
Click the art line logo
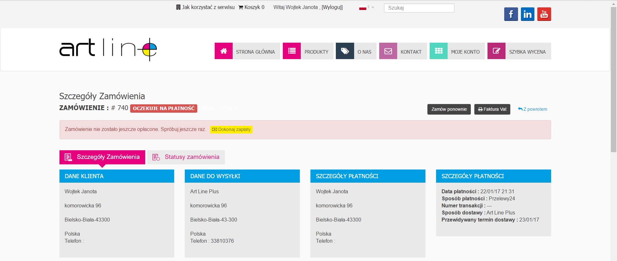click(x=108, y=49)
